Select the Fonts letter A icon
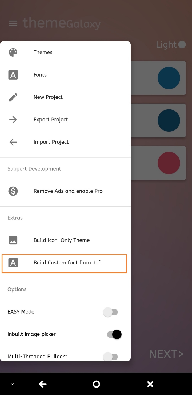Screen dimensions: 192x395 click(x=13, y=75)
